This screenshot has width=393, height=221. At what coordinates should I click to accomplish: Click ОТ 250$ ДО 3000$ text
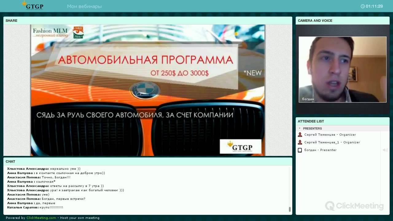[179, 73]
